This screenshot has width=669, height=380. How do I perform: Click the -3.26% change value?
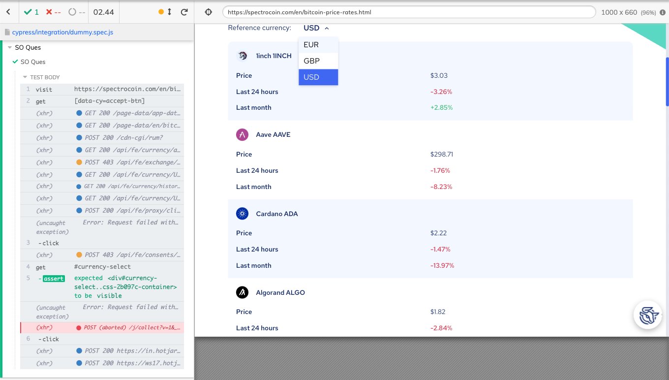441,92
